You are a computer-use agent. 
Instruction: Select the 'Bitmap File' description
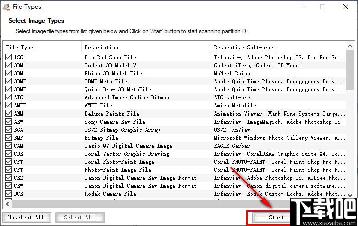click(102, 138)
